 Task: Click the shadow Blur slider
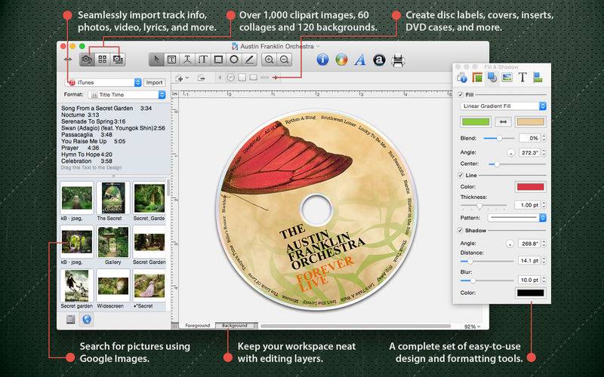point(487,280)
